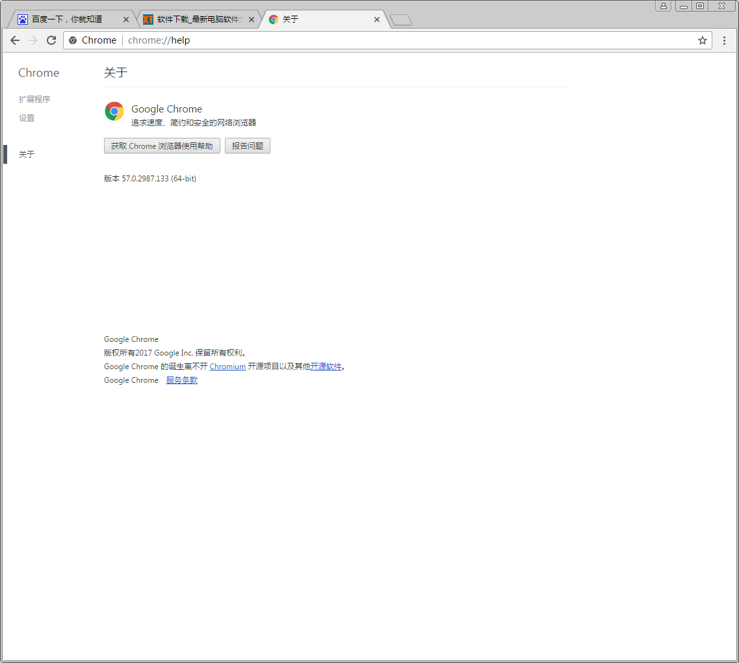Switch to the 软件下载_最新电脑软件 tab
The image size is (739, 663).
tap(198, 19)
